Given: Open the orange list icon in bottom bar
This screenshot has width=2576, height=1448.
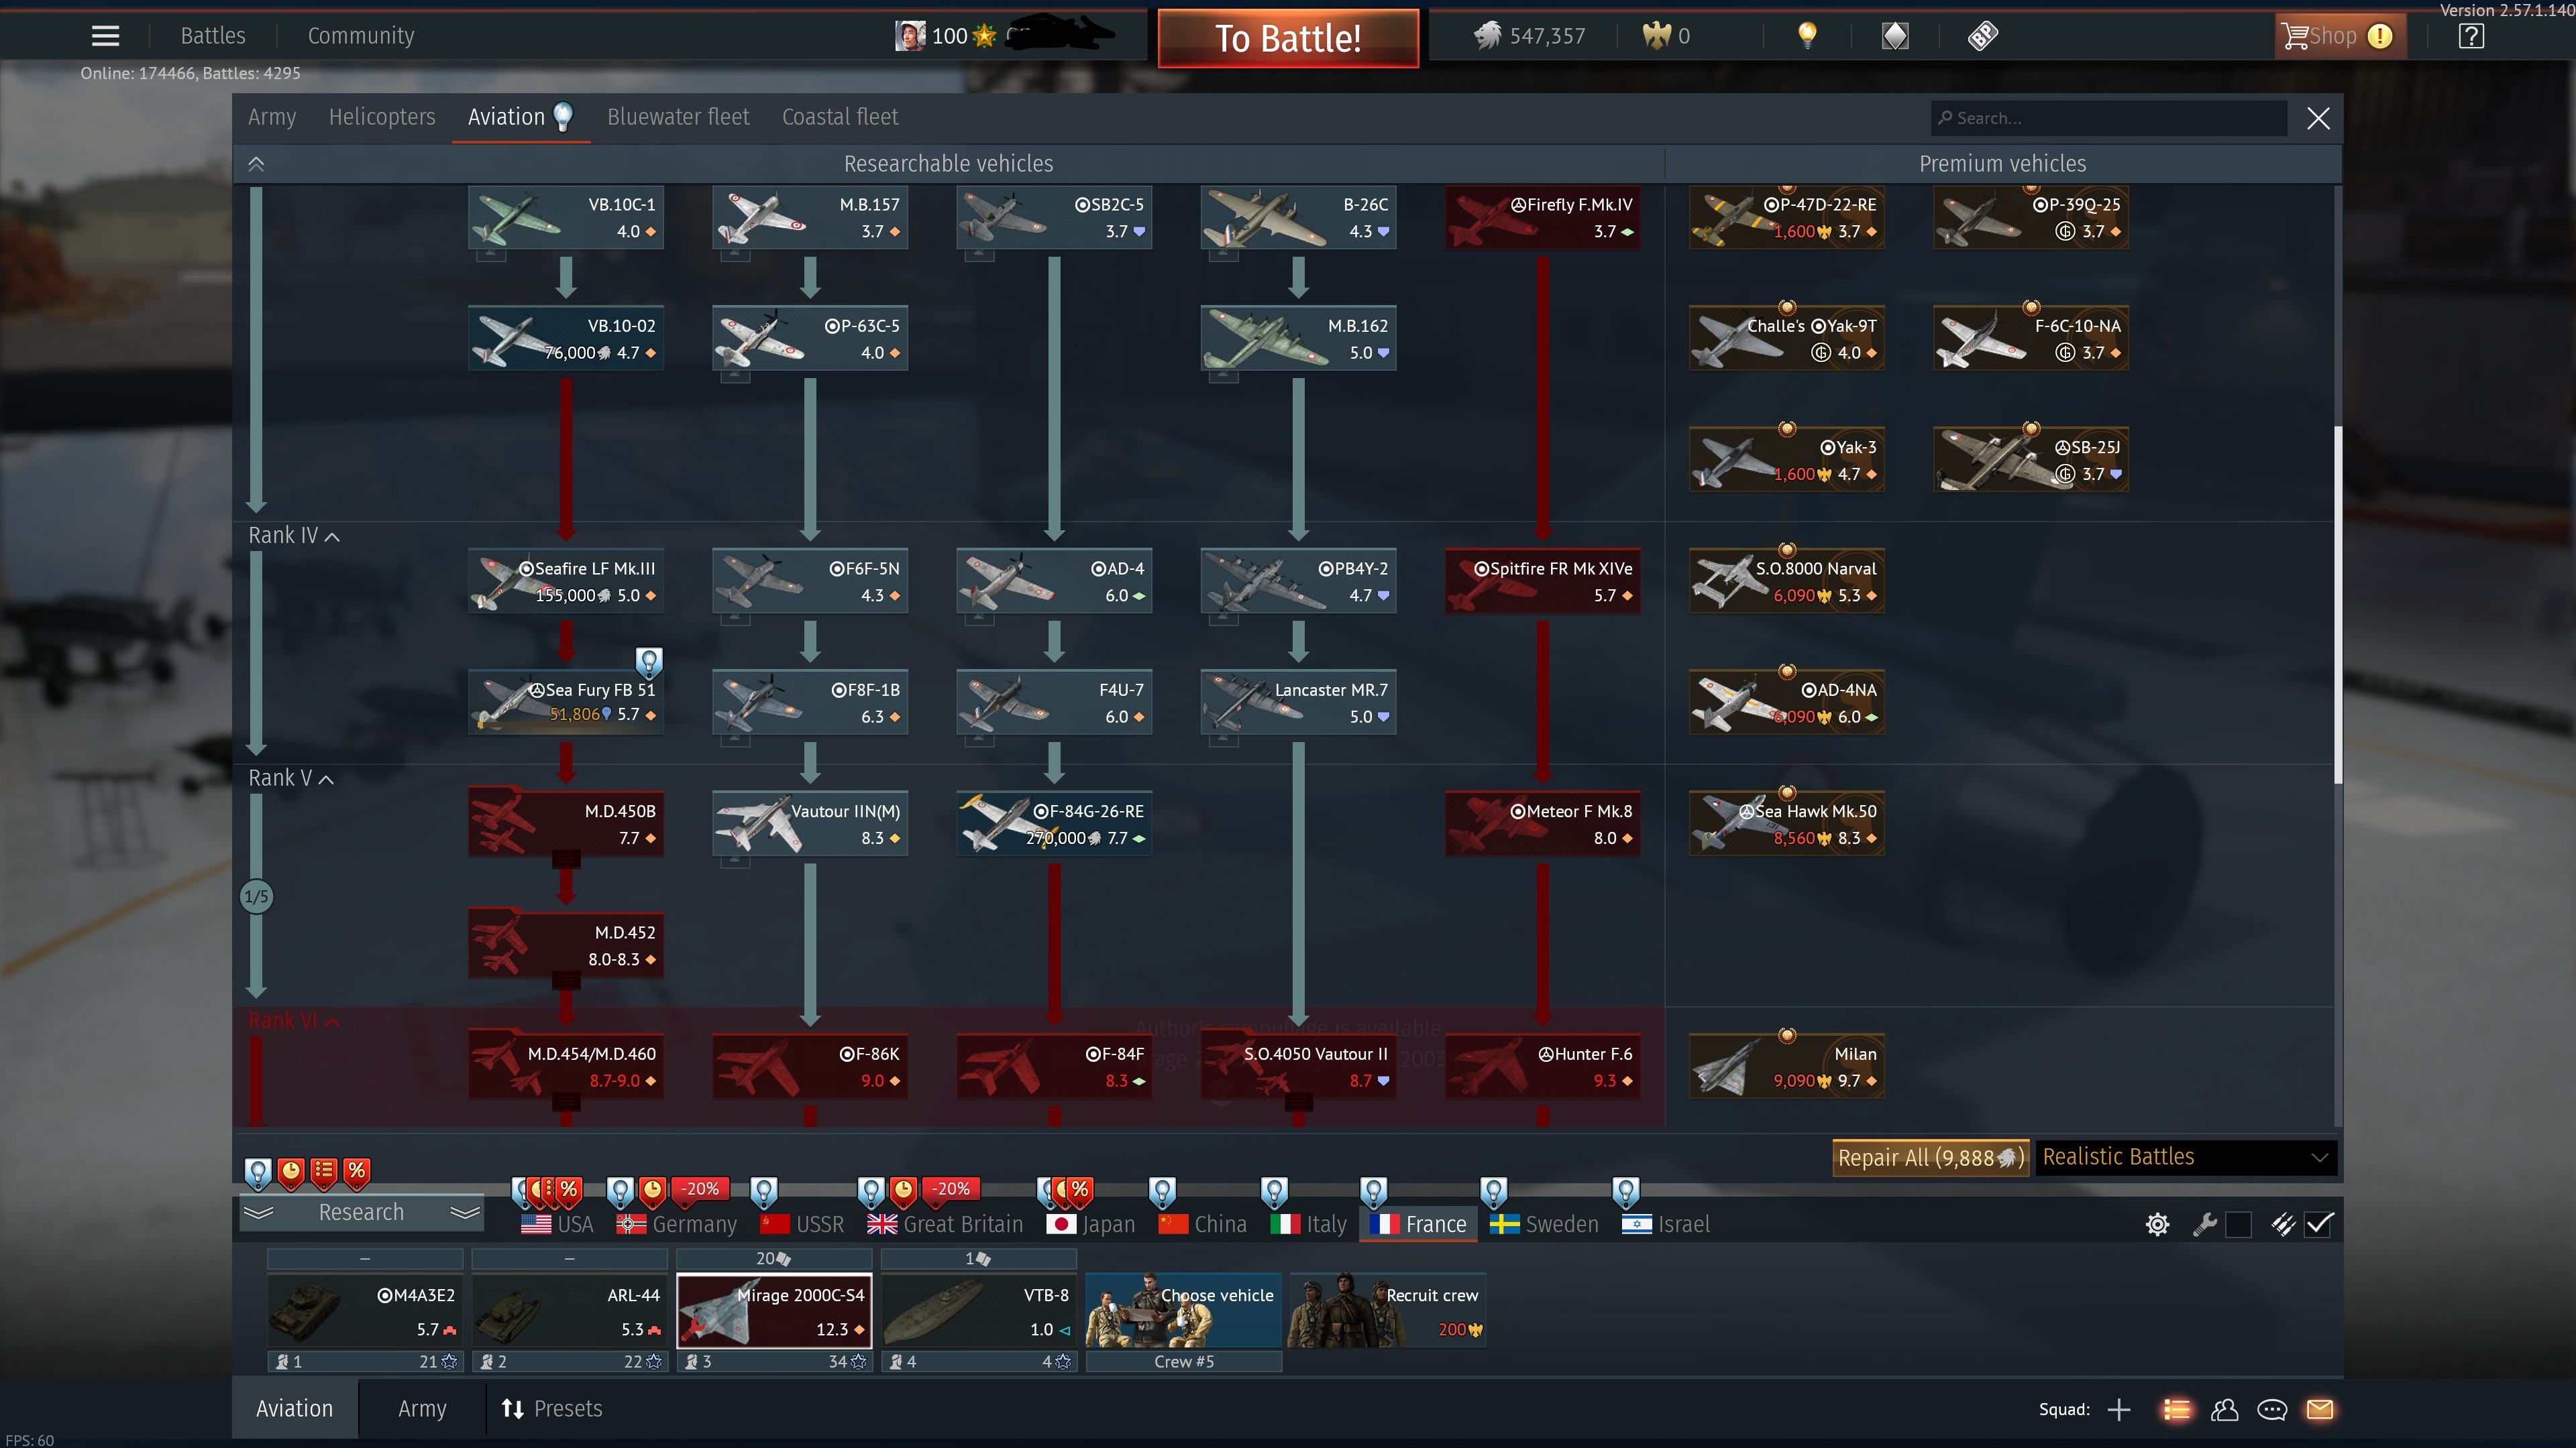Looking at the screenshot, I should (2176, 1409).
